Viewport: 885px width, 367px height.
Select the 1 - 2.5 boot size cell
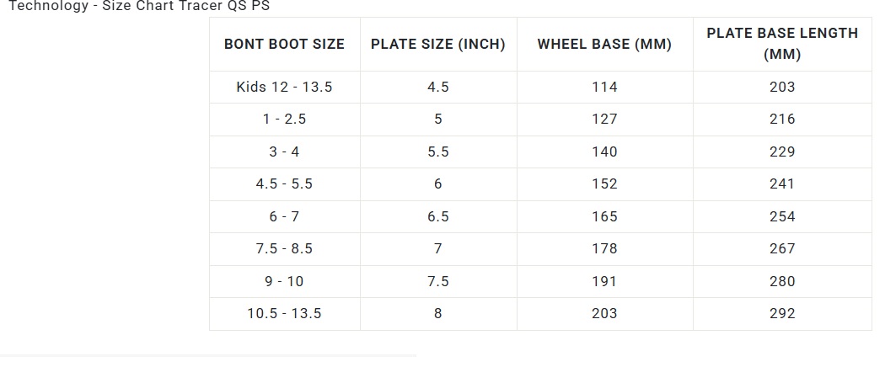284,119
